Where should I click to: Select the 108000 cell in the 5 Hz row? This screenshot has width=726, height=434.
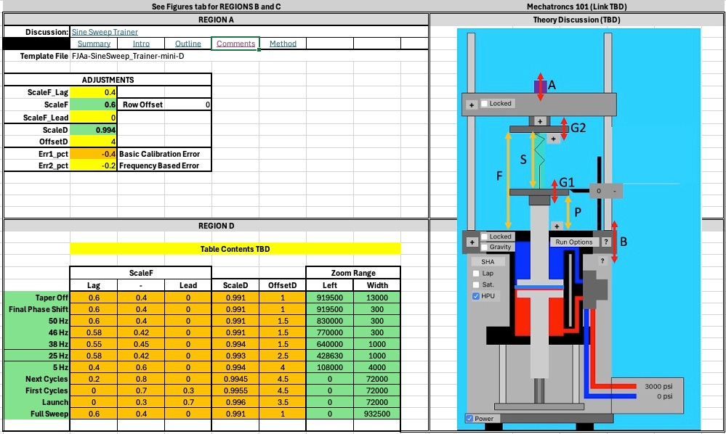click(x=330, y=367)
